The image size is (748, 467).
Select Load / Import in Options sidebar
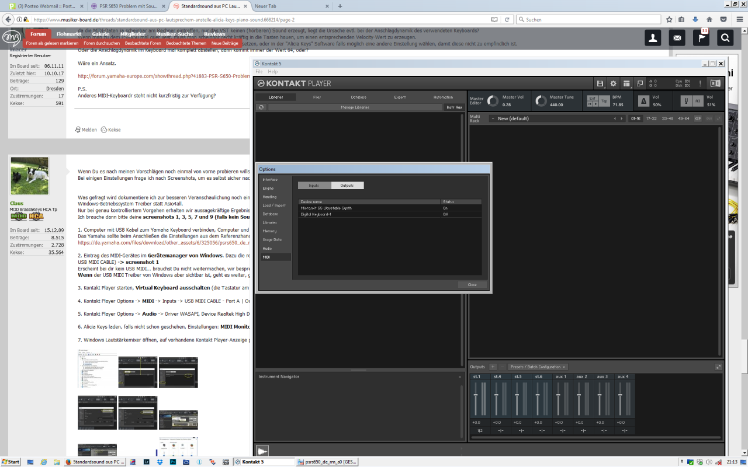point(275,205)
